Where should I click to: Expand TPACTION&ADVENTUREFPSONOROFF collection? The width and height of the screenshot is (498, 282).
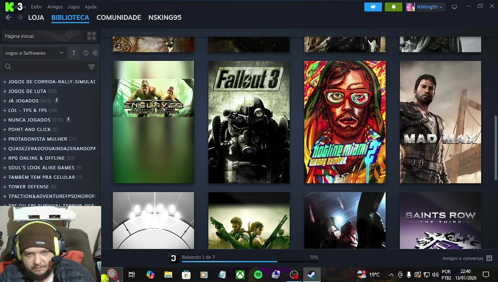(5, 196)
